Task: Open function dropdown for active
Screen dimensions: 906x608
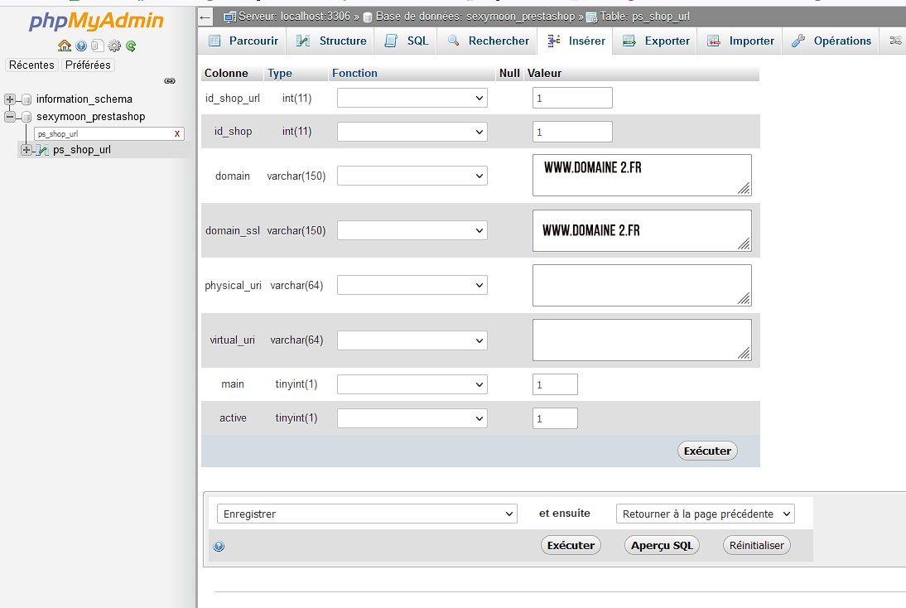Action: 412,418
